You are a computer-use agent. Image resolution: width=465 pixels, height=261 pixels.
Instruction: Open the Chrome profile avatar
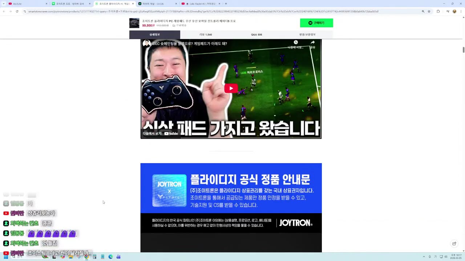(454, 11)
